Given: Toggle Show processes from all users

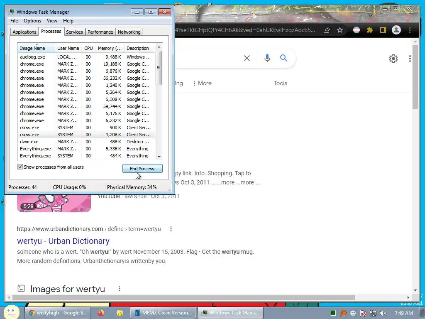Looking at the screenshot, I should coord(20,167).
